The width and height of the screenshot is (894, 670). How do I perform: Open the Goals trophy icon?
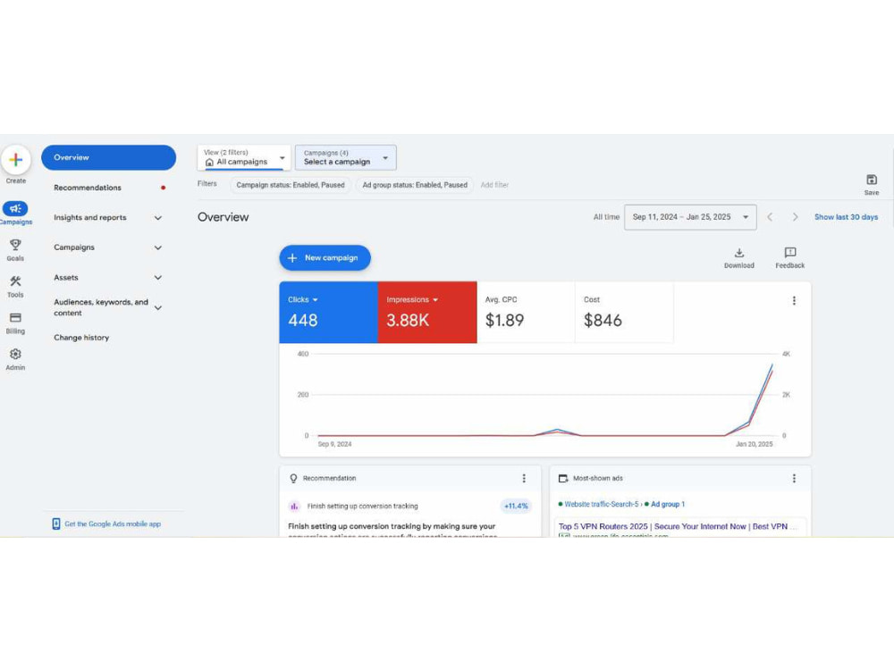tap(15, 245)
